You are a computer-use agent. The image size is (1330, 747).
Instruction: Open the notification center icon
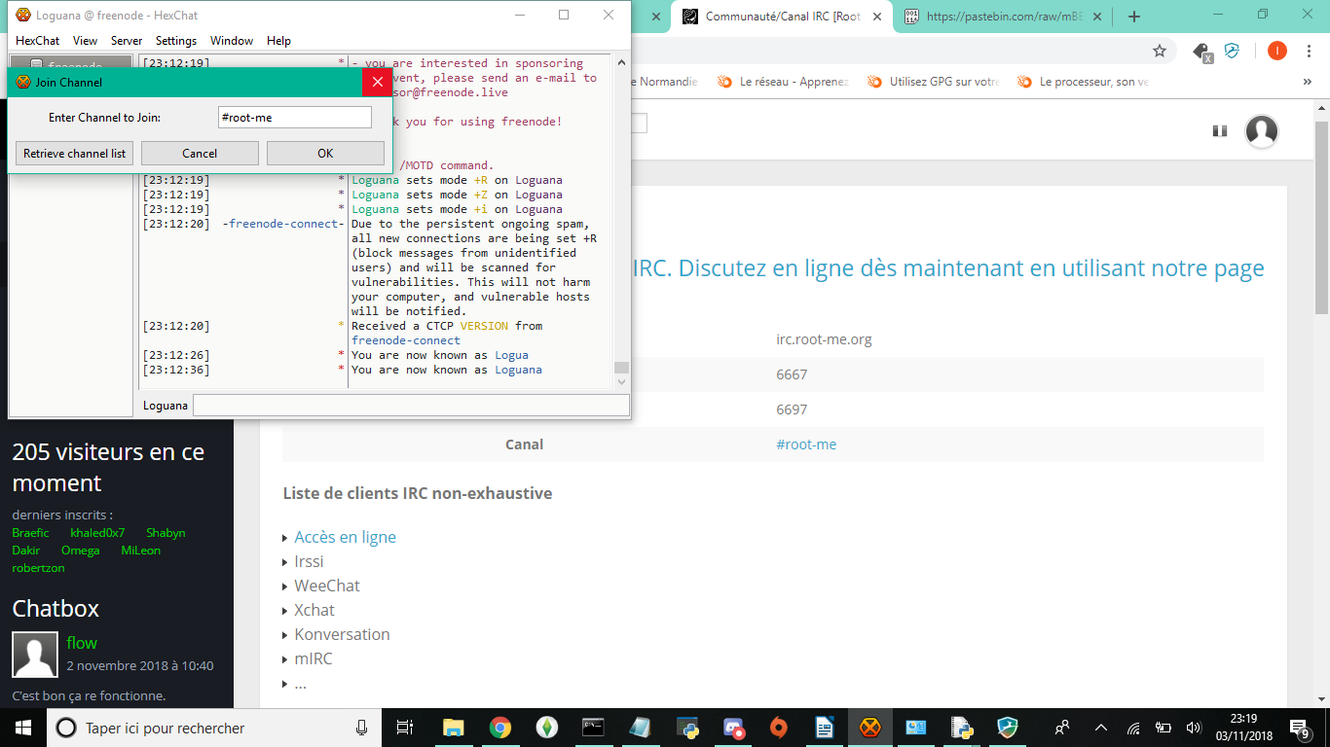1300,728
